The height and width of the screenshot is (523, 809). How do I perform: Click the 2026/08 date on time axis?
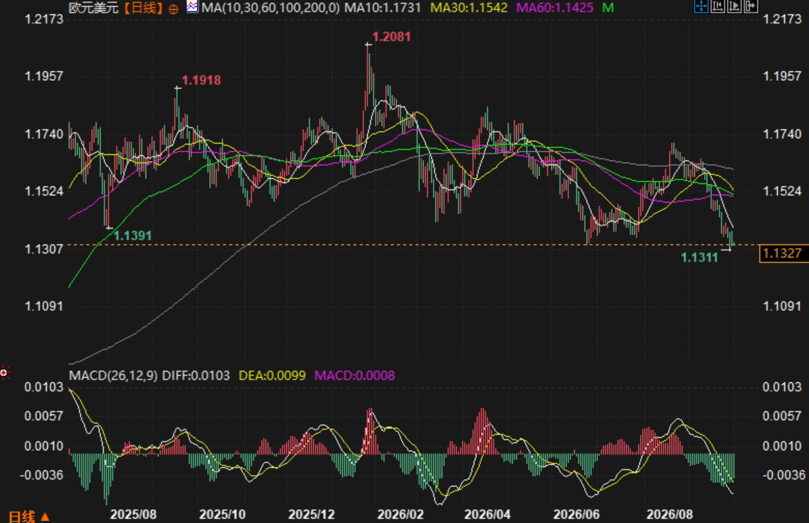pos(670,515)
